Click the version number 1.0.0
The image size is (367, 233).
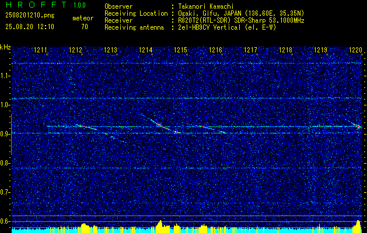[79, 5]
